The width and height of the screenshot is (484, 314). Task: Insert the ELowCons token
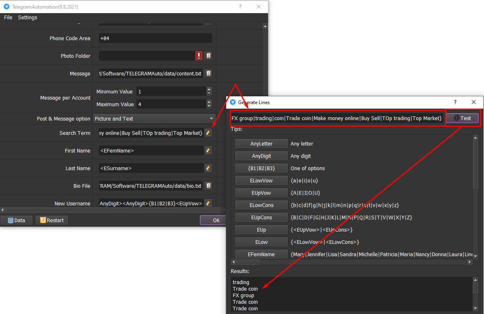tap(261, 205)
